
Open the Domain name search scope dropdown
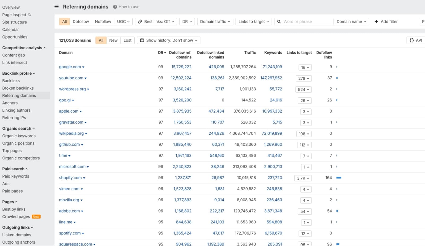(351, 22)
